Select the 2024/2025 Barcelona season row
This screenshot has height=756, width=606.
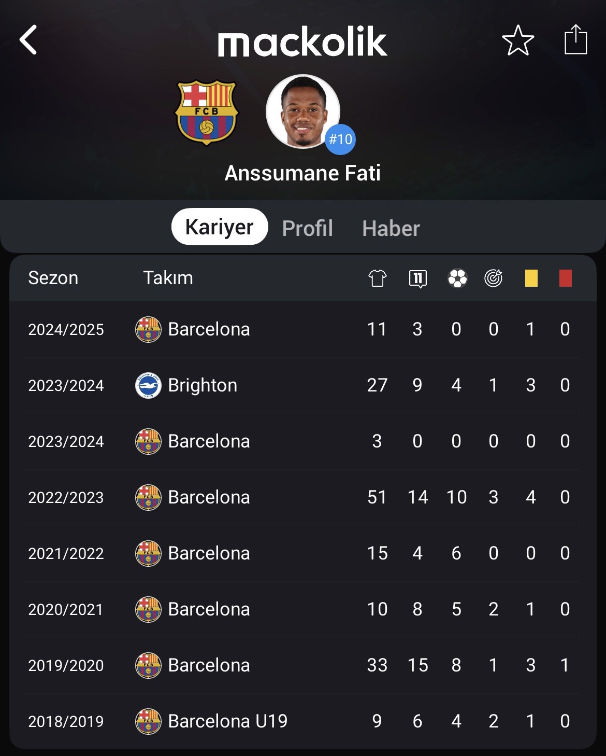click(303, 329)
